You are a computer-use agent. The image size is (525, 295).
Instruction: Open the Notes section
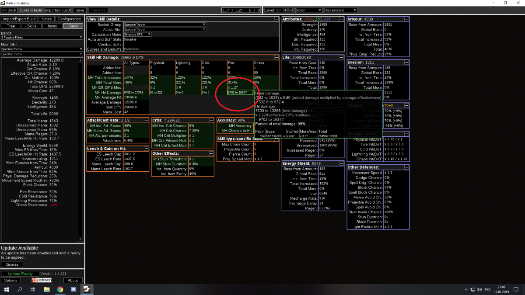pos(46,19)
